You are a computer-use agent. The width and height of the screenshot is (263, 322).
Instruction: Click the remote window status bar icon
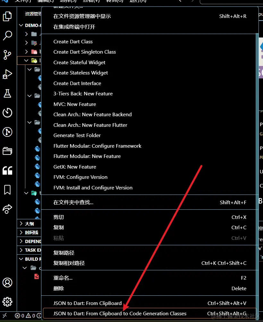point(5,316)
